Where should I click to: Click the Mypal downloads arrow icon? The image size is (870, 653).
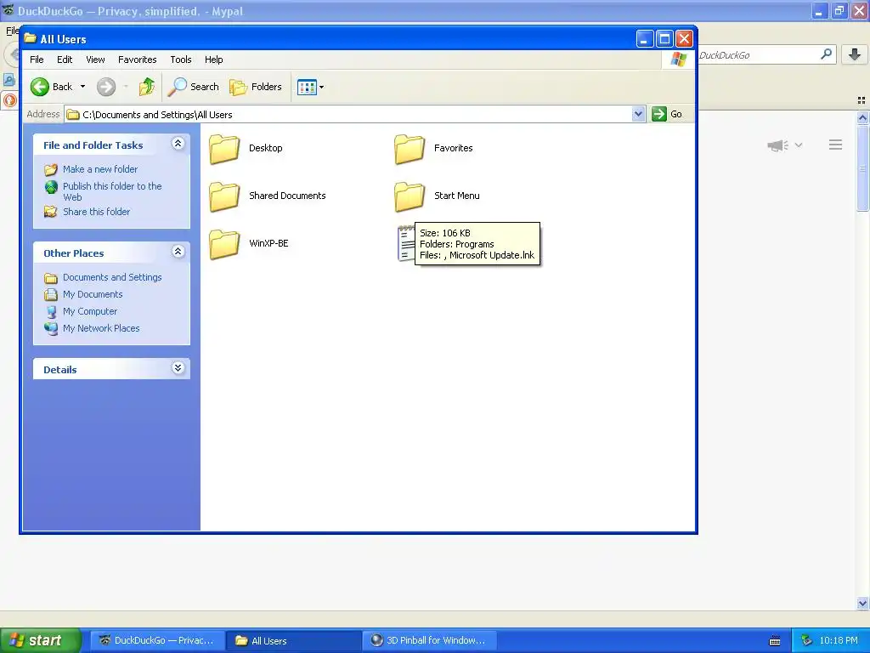tap(855, 54)
